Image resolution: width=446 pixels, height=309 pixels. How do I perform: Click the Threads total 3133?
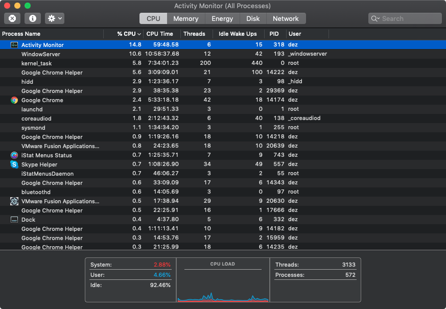(x=349, y=265)
